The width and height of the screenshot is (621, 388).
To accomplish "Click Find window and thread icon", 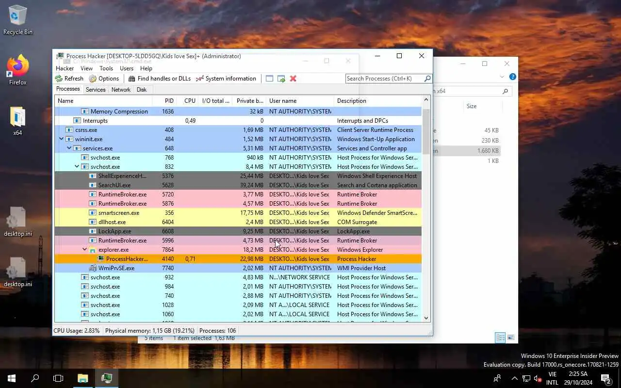I will point(281,79).
